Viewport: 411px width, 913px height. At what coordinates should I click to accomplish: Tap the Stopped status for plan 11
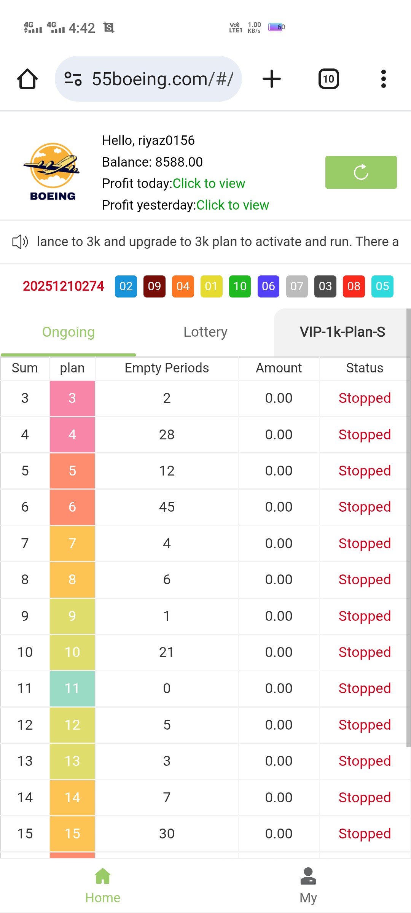(364, 689)
